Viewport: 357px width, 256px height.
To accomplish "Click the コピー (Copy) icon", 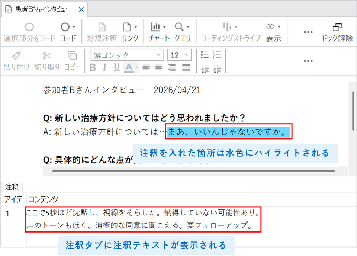I will [72, 56].
